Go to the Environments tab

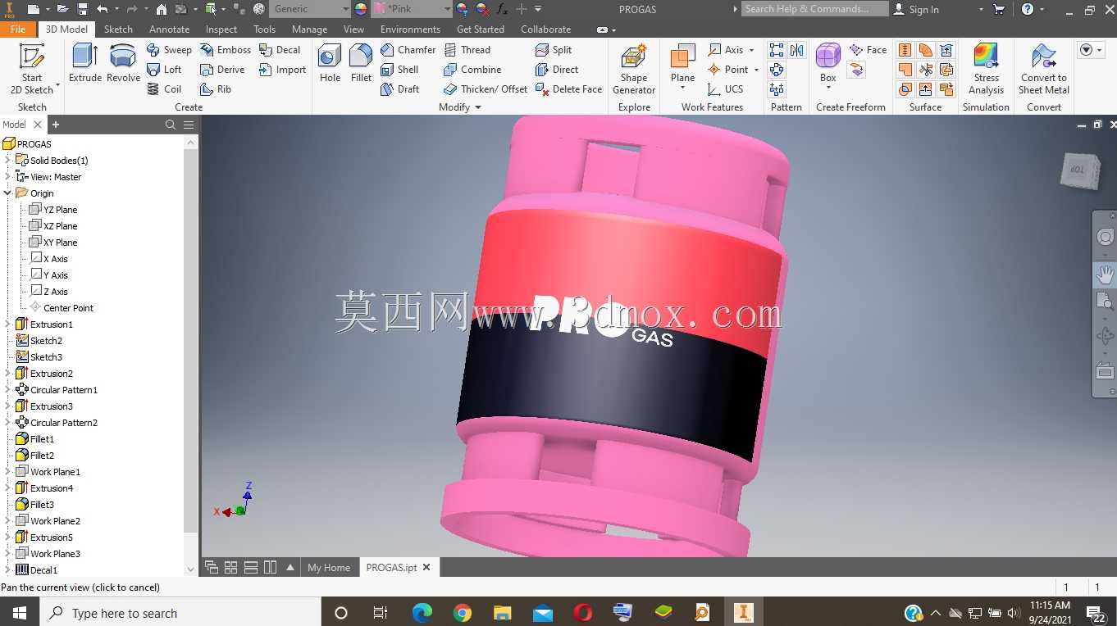click(x=410, y=29)
